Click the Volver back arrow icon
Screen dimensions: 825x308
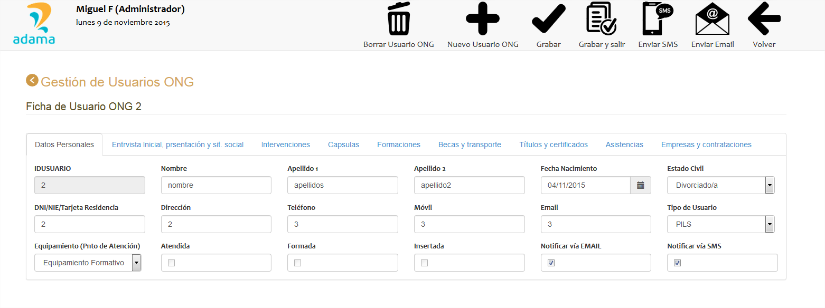point(764,19)
